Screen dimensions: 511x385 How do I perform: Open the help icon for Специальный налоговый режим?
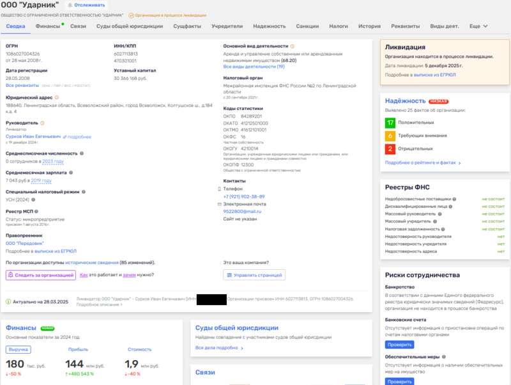click(x=84, y=192)
